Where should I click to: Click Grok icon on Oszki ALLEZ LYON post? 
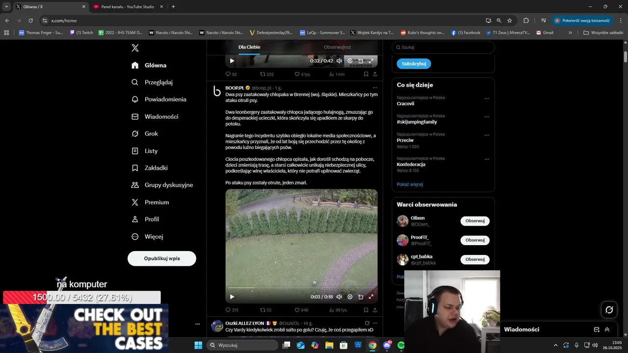(x=366, y=323)
